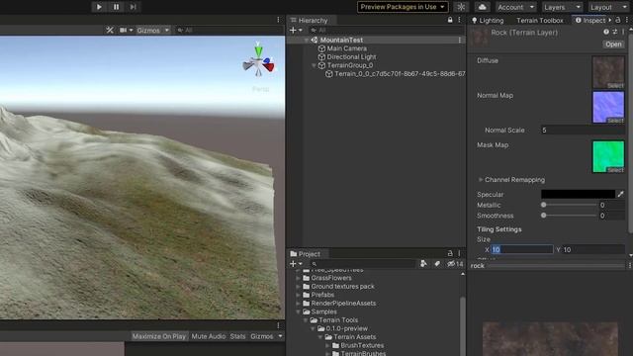Toggle scene Gizmos button

click(x=148, y=31)
